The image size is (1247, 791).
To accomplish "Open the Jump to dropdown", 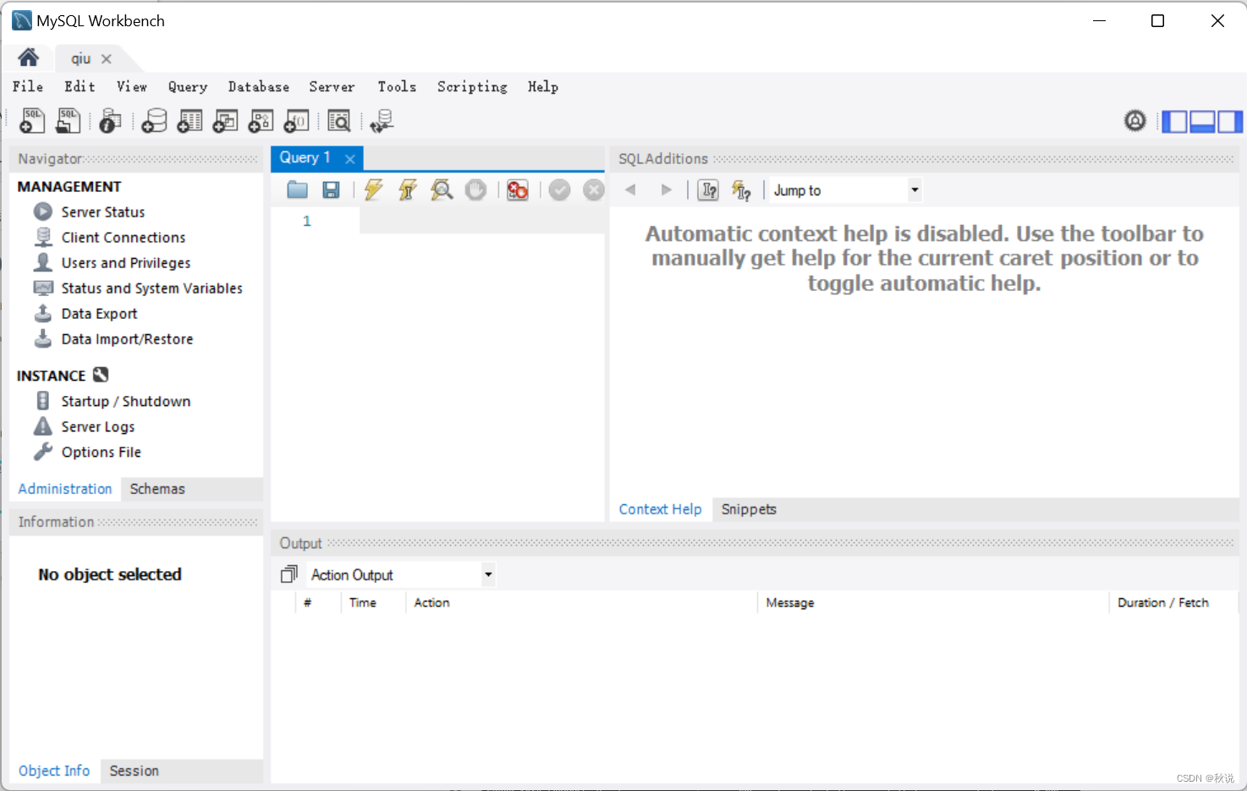I will [915, 190].
